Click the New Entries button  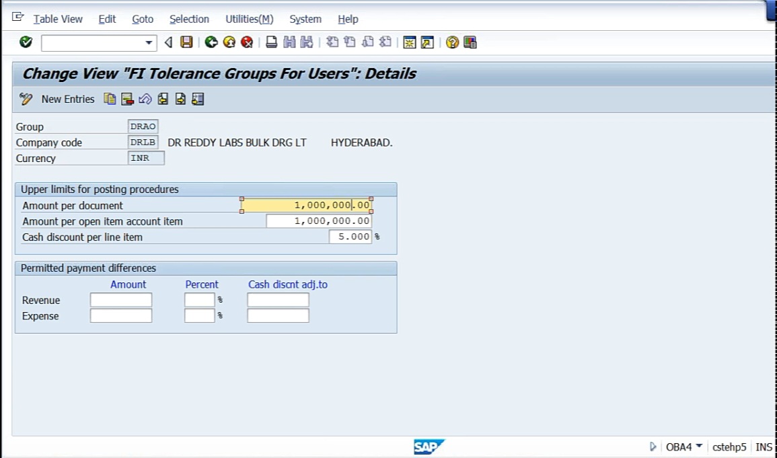click(68, 99)
